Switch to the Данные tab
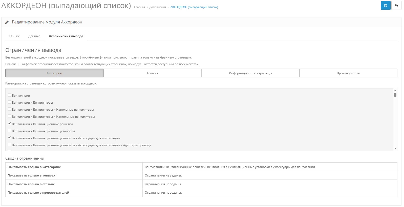 34,36
